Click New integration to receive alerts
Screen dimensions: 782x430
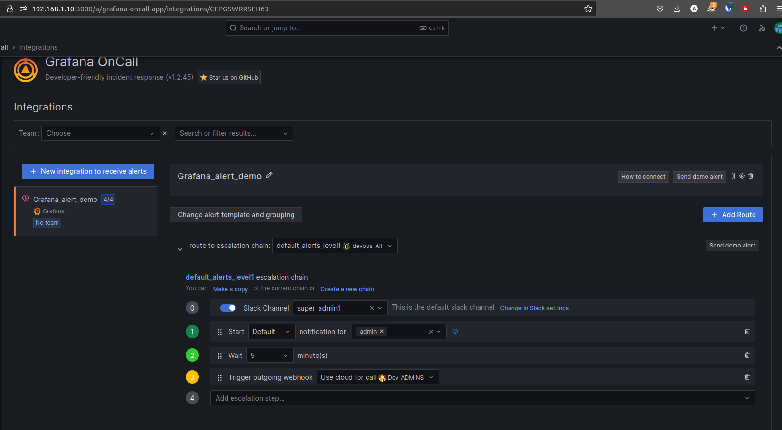pyautogui.click(x=88, y=171)
